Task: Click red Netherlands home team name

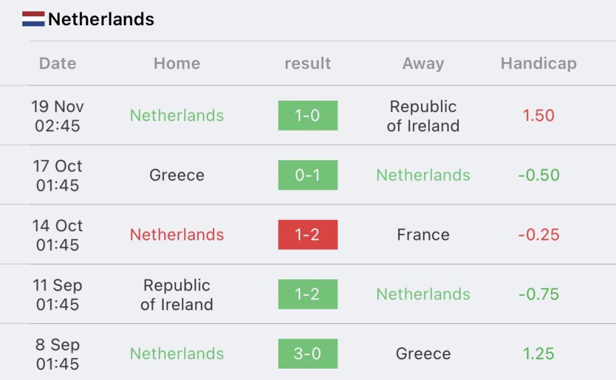Action: (x=177, y=234)
